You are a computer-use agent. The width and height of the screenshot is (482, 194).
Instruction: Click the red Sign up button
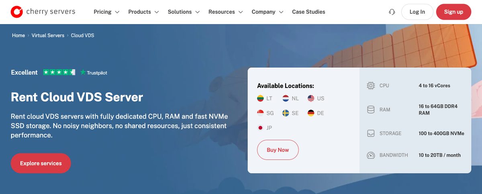pos(453,12)
